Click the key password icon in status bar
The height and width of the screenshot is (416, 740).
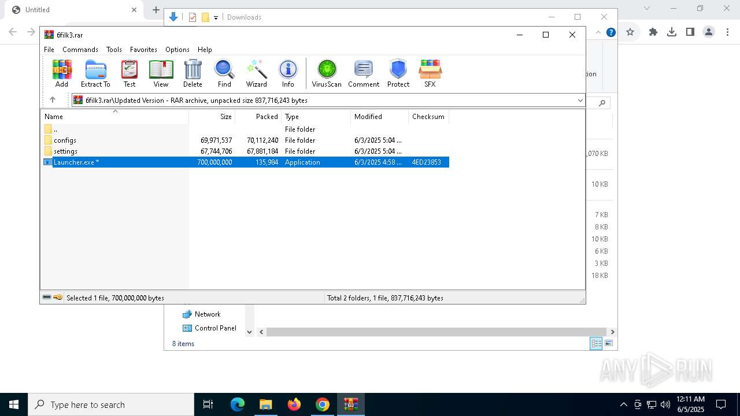coord(58,298)
